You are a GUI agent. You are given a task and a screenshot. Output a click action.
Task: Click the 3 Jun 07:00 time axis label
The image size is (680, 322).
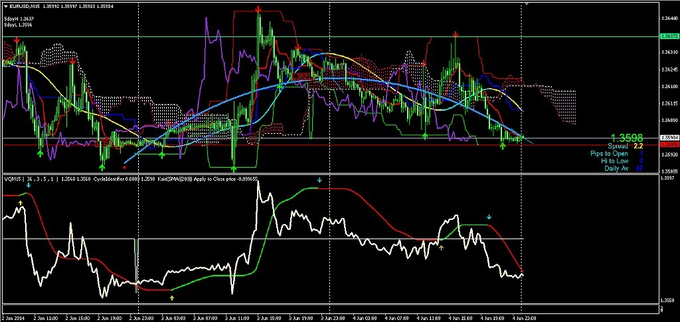click(204, 318)
